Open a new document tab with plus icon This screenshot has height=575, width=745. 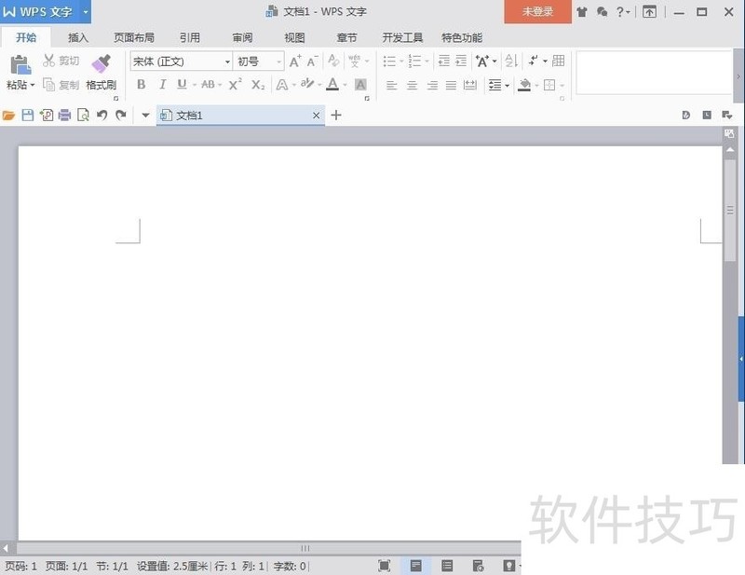click(x=336, y=116)
